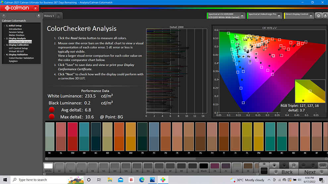Select the 5M red comparator swatch
Viewport: 328px width, 184px height.
[x=73, y=136]
